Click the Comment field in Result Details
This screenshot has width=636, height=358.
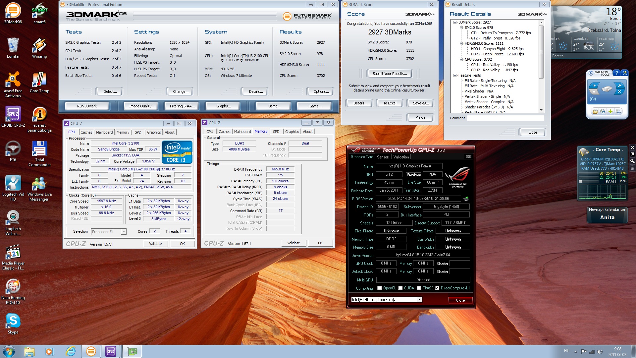pos(505,118)
